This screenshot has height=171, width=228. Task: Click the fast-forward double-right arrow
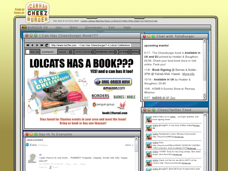[x=42, y=45]
